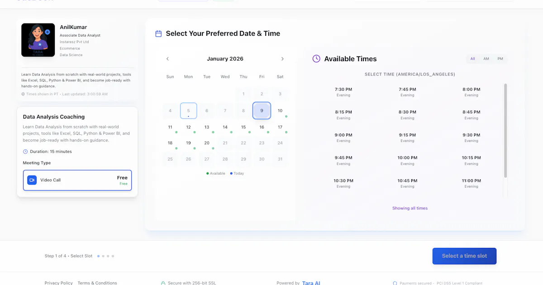Choose the 11:00 PM time slot
The height and width of the screenshot is (285, 543).
click(x=471, y=183)
